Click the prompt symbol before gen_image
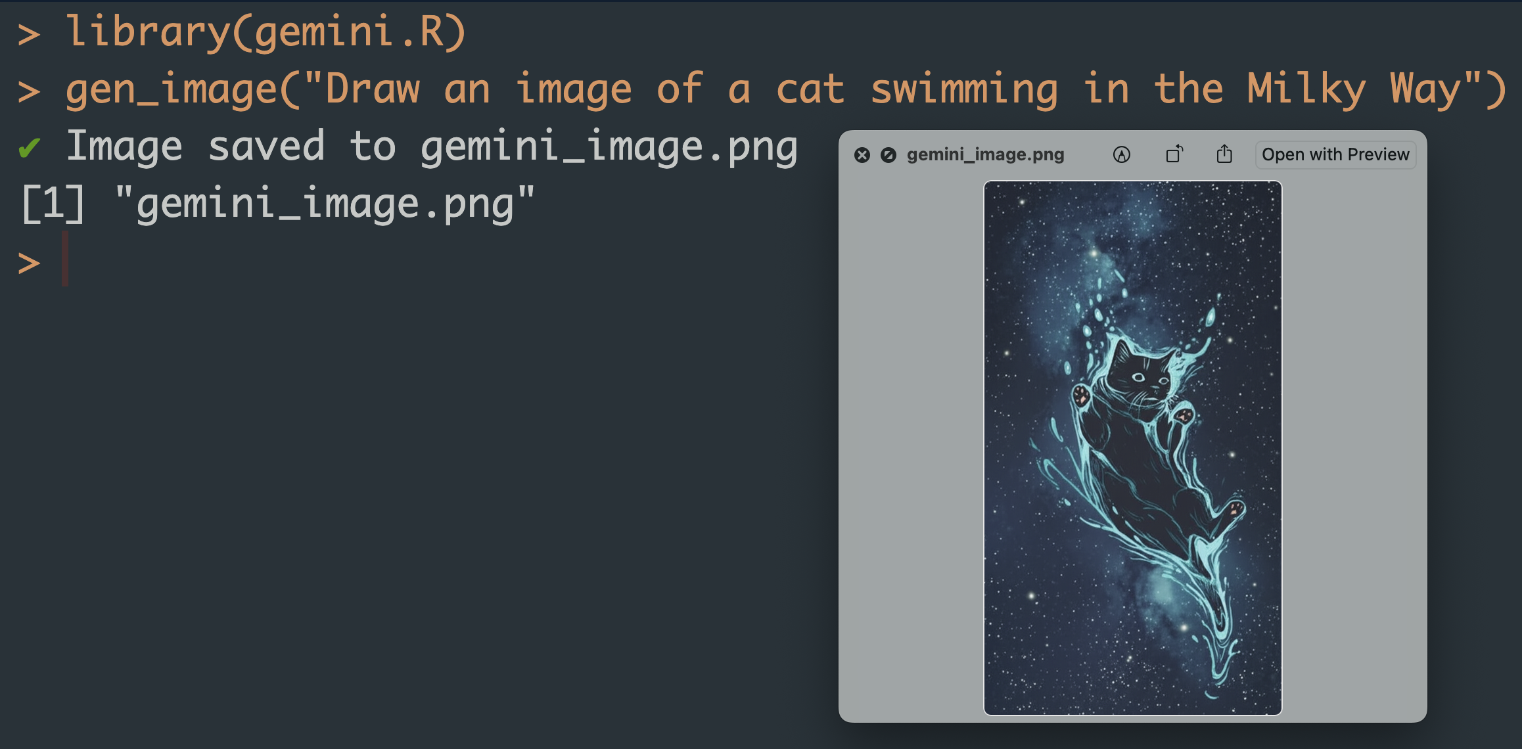 29,91
